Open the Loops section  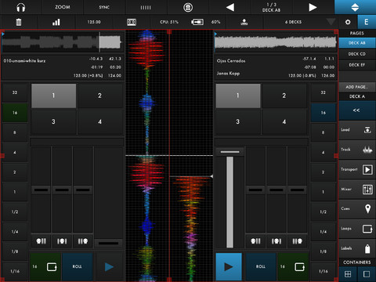(357, 229)
